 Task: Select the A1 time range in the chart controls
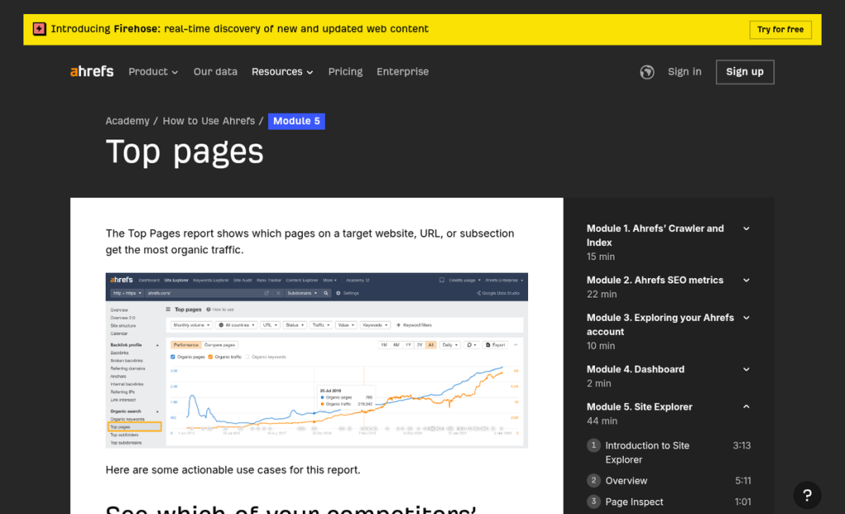click(x=432, y=344)
